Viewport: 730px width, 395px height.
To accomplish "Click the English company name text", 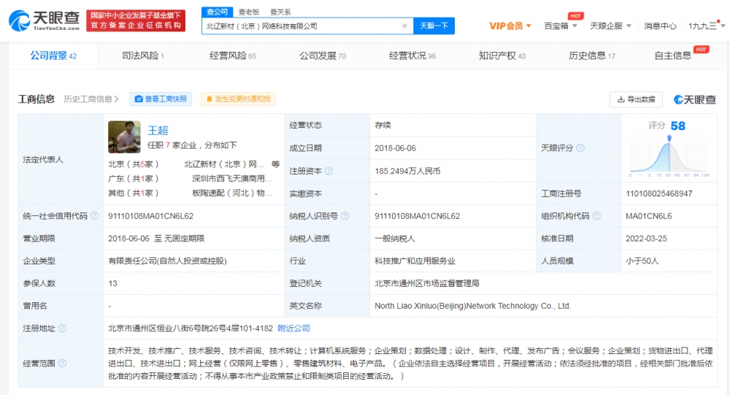I will pyautogui.click(x=472, y=306).
